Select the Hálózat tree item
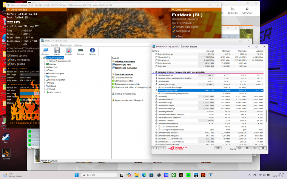The height and width of the screenshot is (179, 287). coord(53,86)
